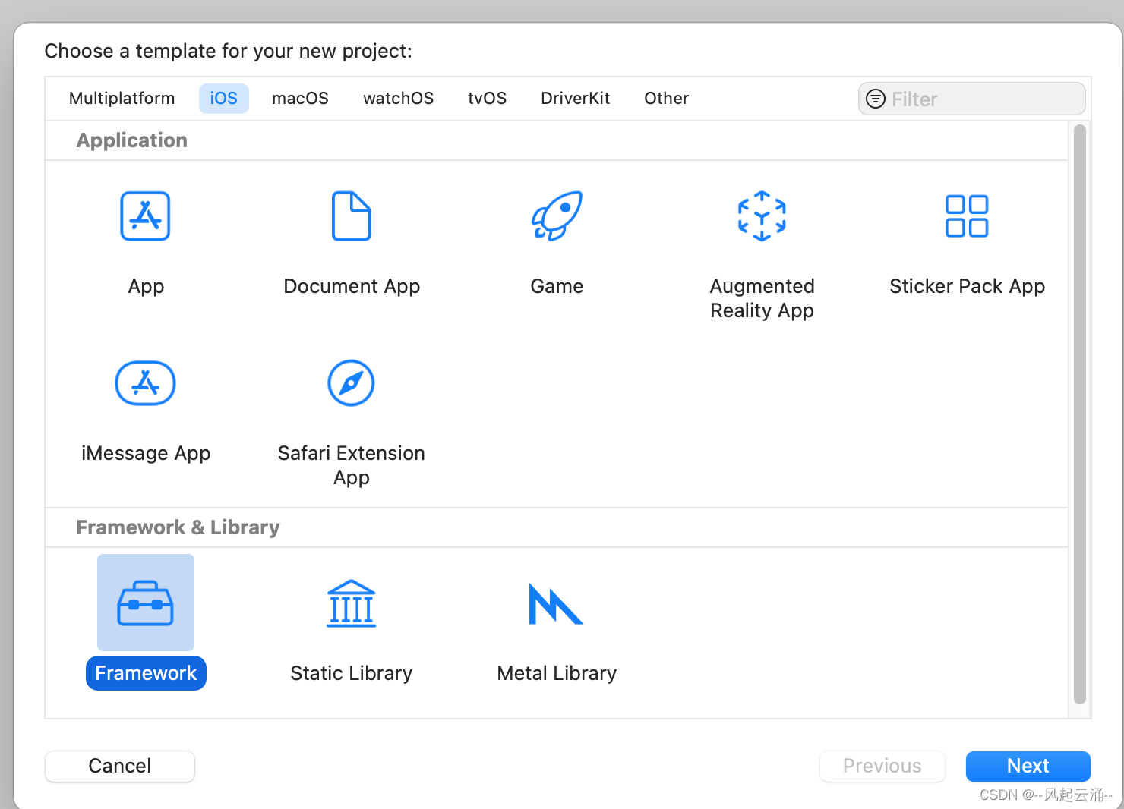Select the iOS platform tab
Image resolution: width=1124 pixels, height=809 pixels.
(223, 99)
